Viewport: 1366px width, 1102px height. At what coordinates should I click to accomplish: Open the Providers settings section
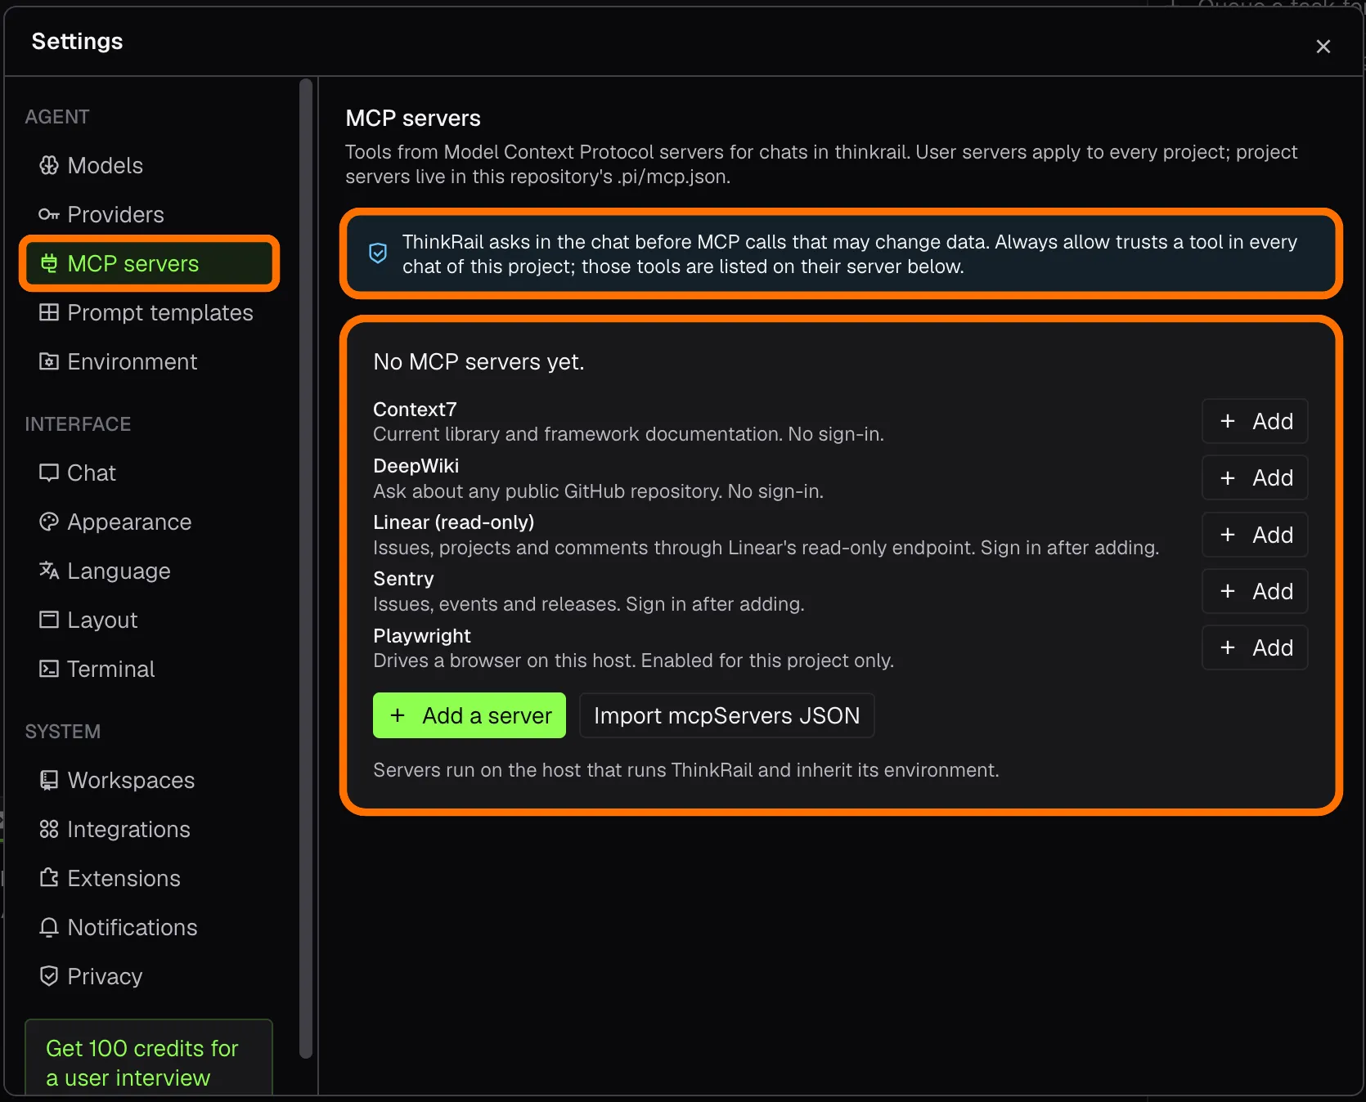[149, 214]
